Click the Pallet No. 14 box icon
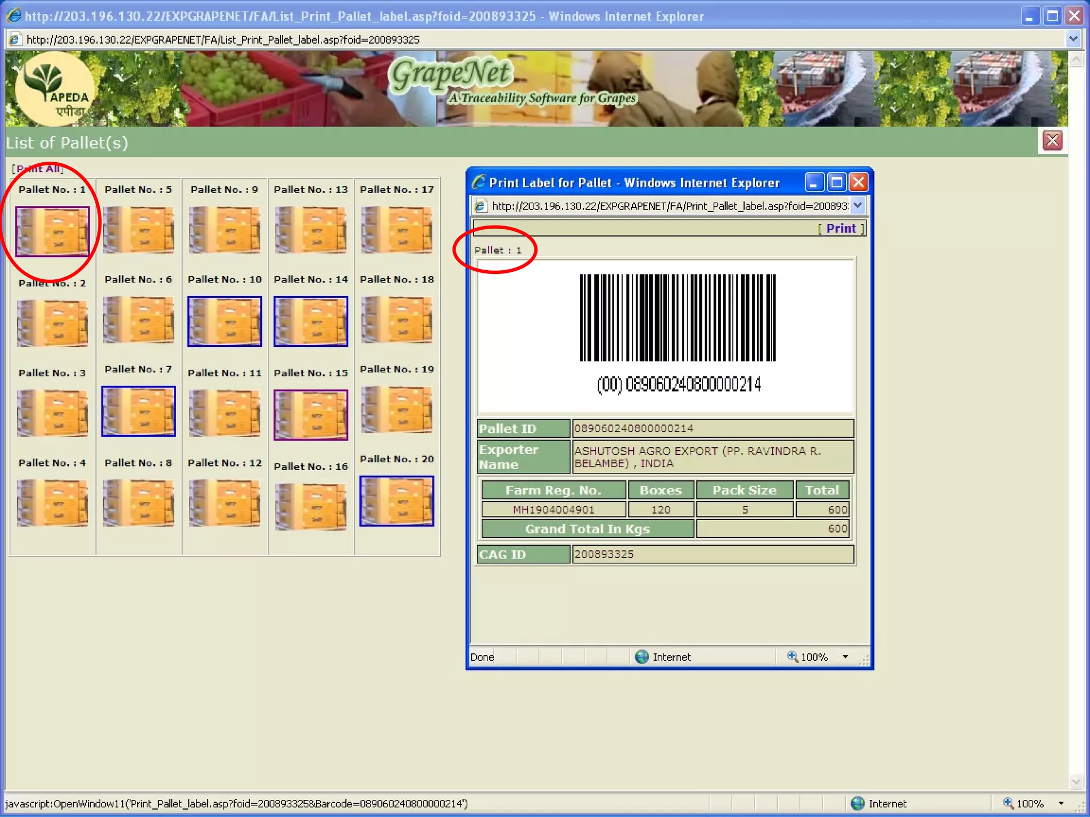1090x817 pixels. (x=311, y=321)
